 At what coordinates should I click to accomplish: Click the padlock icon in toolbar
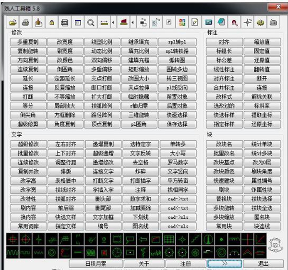[x=52, y=22]
